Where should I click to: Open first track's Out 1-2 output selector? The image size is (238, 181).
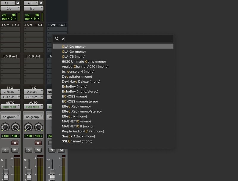point(9,97)
